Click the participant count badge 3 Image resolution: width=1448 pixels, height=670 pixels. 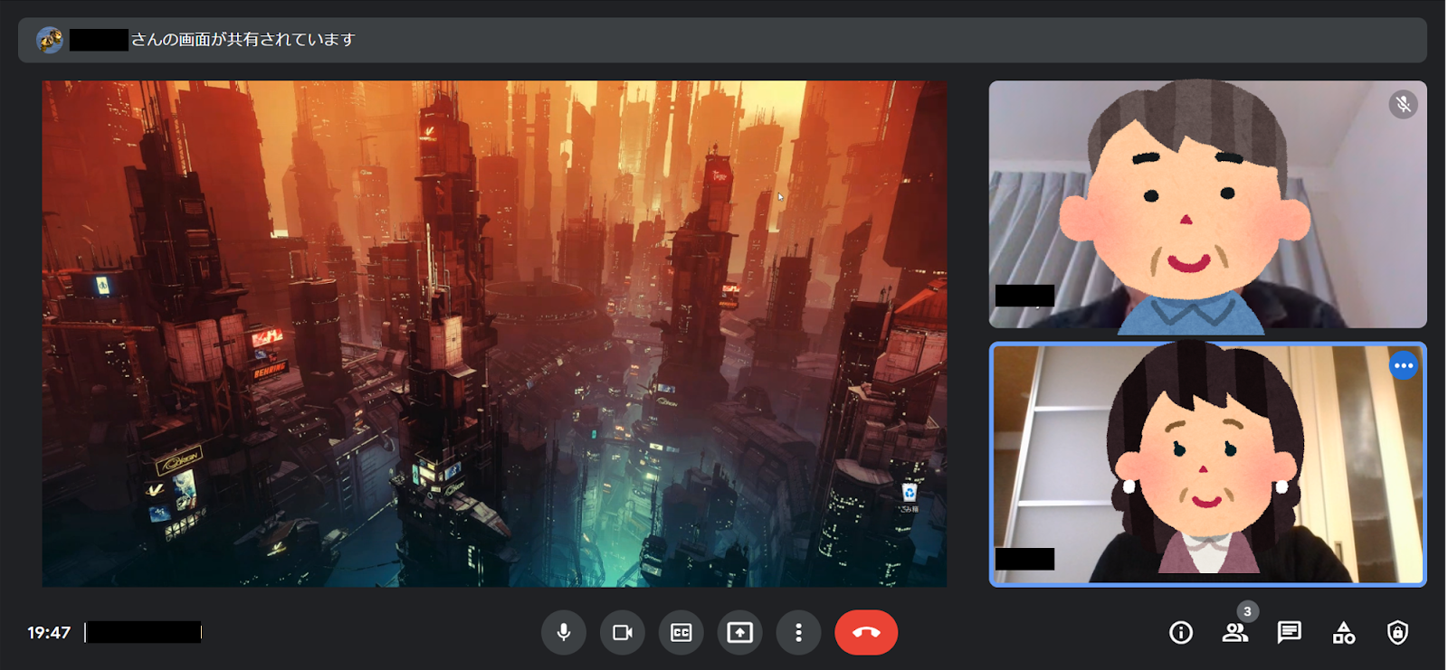(x=1247, y=611)
